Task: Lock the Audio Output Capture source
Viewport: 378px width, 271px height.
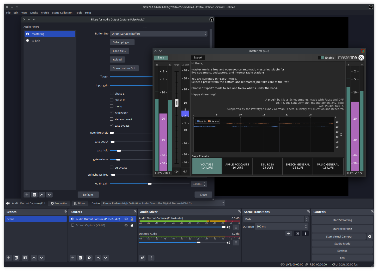Action: coord(132,219)
